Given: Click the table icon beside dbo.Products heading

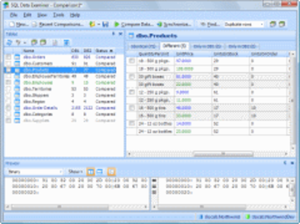Looking at the screenshot, I should (131, 36).
